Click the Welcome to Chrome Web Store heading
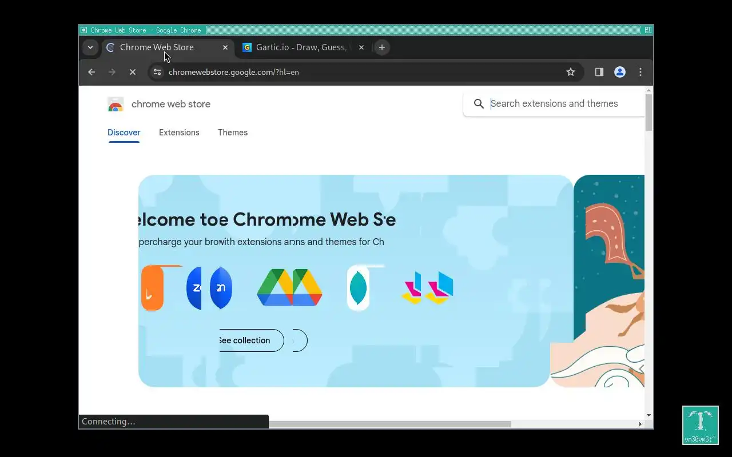The height and width of the screenshot is (457, 732). (x=267, y=219)
